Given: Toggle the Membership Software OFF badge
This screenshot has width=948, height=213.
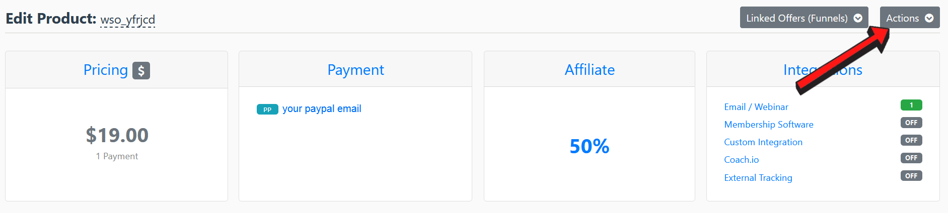Looking at the screenshot, I should pos(911,123).
